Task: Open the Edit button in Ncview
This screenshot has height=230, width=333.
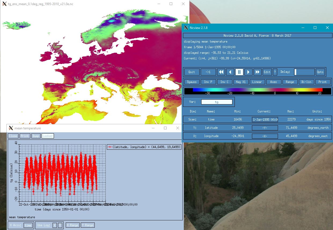Action: 267,72
